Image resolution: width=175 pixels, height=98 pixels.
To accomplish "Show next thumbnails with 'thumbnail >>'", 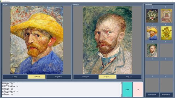I will (x=166, y=94).
